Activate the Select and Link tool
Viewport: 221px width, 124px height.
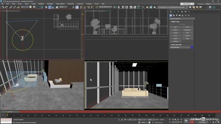[x=11, y=7]
